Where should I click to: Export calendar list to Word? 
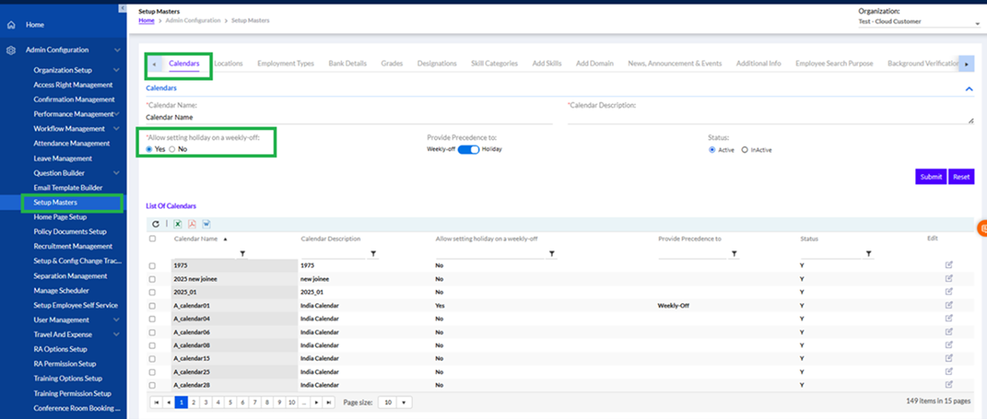click(x=206, y=223)
